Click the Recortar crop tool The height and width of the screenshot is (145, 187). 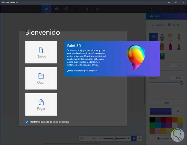[174, 25]
